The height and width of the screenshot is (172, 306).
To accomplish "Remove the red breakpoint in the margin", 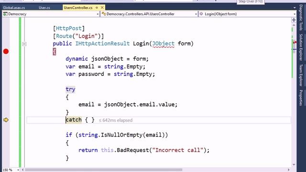I will pos(6,52).
